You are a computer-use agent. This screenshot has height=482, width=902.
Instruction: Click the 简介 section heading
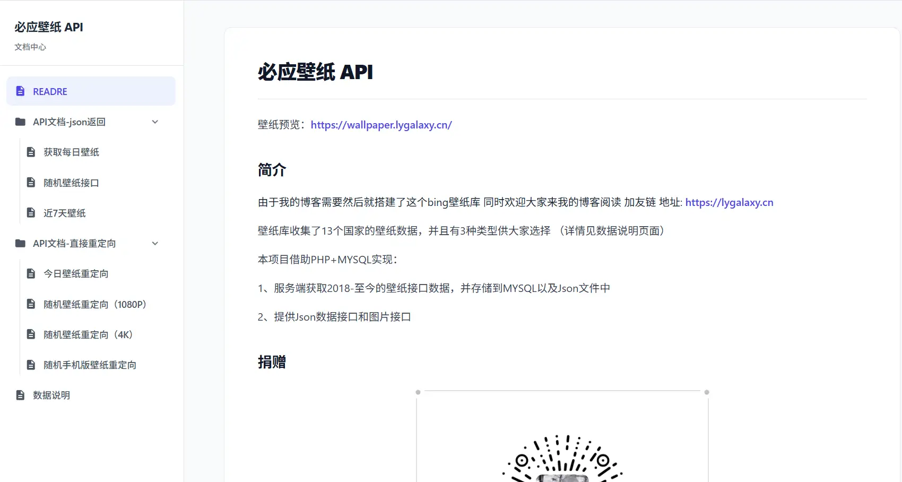(272, 170)
